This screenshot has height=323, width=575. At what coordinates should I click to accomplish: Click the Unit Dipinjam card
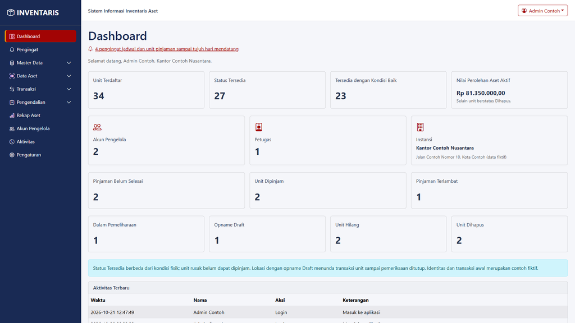[x=328, y=191]
